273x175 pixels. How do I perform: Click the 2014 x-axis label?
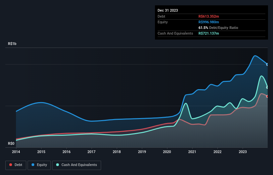(16, 152)
